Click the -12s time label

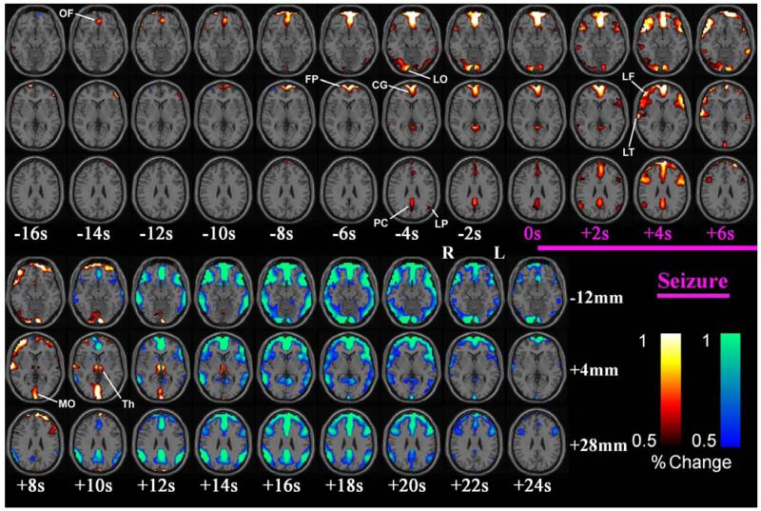[156, 234]
